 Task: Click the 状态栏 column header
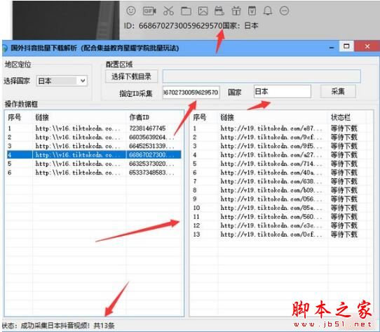click(x=341, y=117)
